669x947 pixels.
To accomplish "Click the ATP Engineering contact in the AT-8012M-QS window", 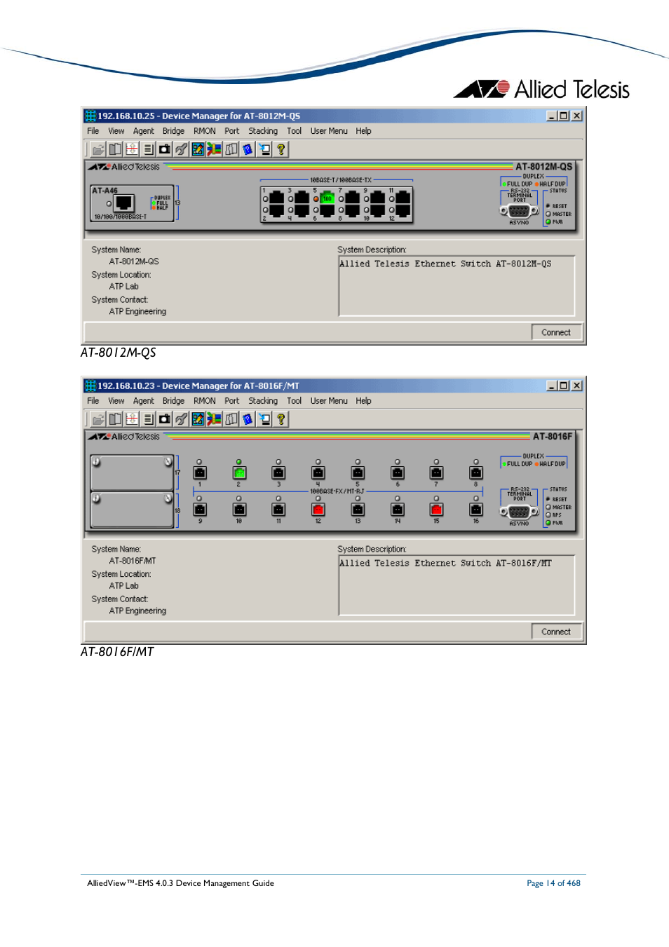I will [x=137, y=312].
